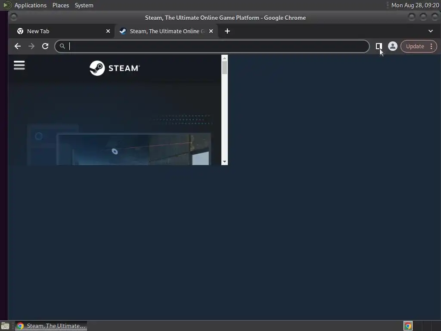Screen dimensions: 441x331
Task: Select the Steam tab
Action: pos(166,31)
